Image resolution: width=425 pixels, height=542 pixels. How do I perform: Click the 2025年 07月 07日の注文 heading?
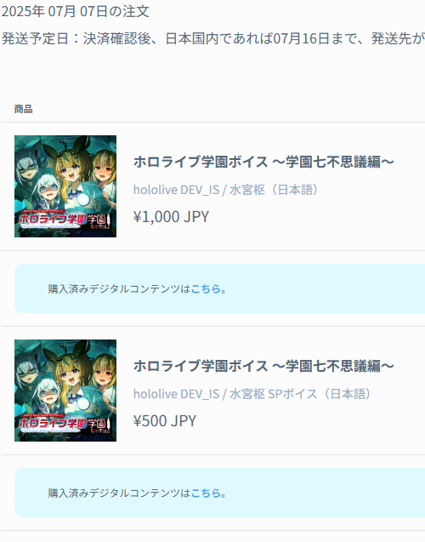point(76,11)
